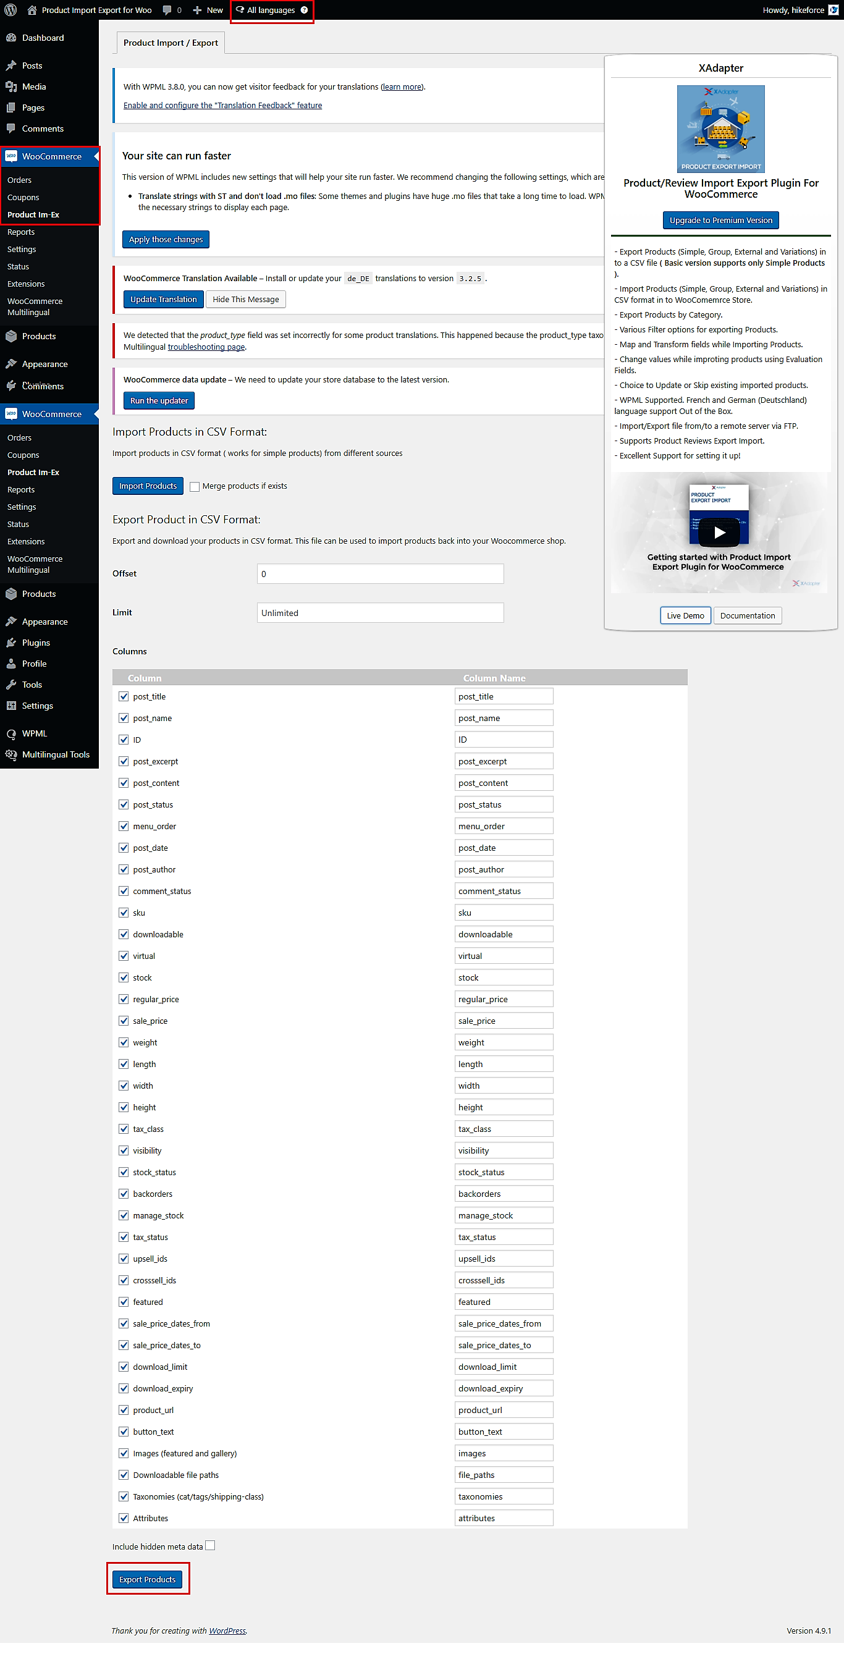Open highlighted Product Im-Ex menu item
Viewport: 844px width, 1654px height.
[33, 214]
